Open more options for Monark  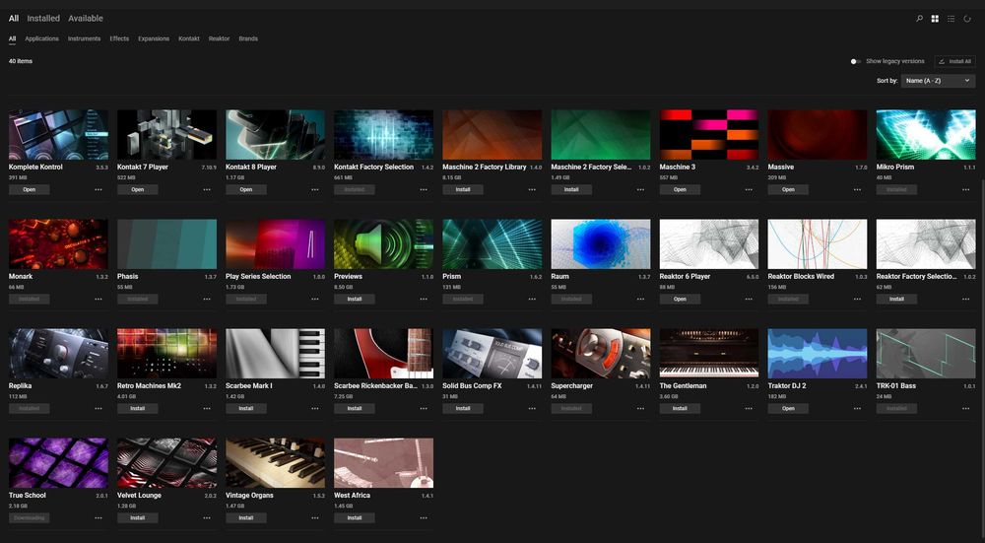pyautogui.click(x=98, y=300)
